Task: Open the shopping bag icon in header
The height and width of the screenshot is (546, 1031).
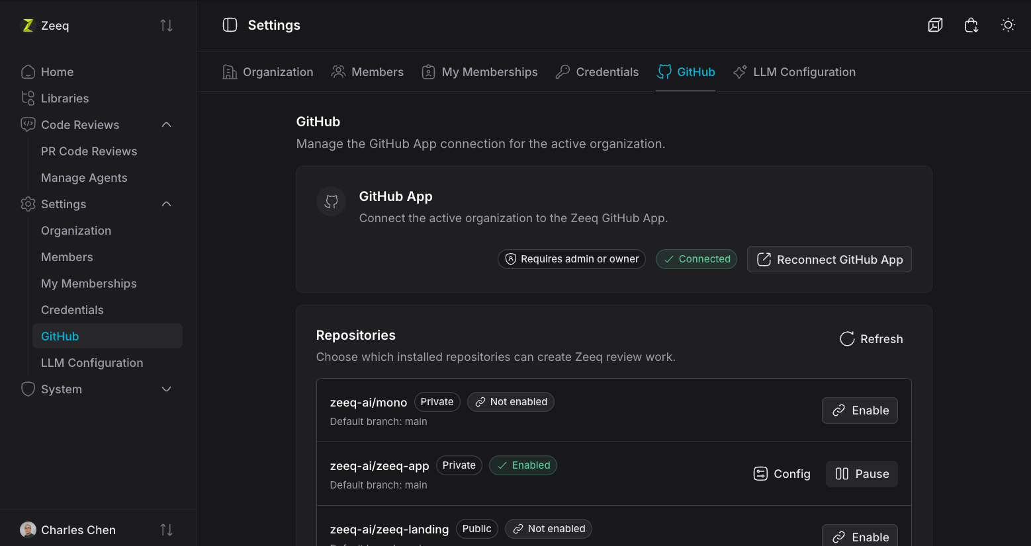Action: tap(971, 25)
